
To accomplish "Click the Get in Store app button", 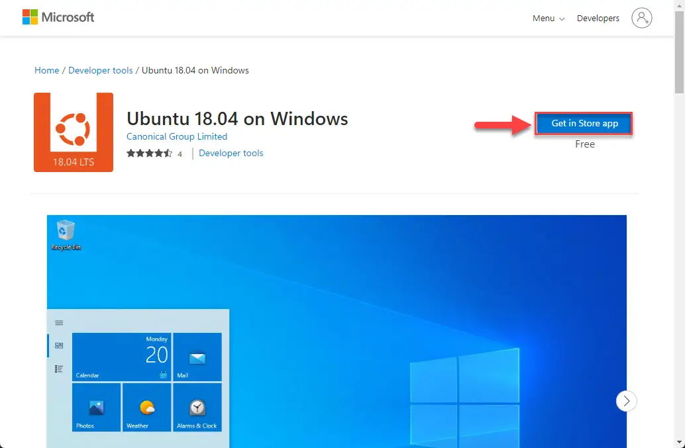I will 584,124.
